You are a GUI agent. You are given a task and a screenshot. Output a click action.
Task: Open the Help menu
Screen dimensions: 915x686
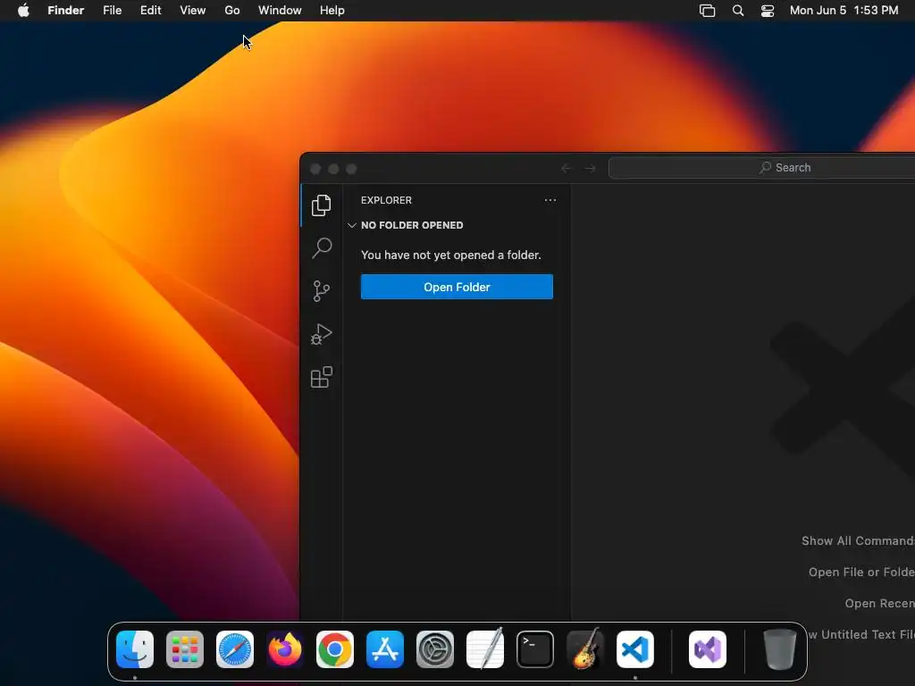pyautogui.click(x=332, y=11)
